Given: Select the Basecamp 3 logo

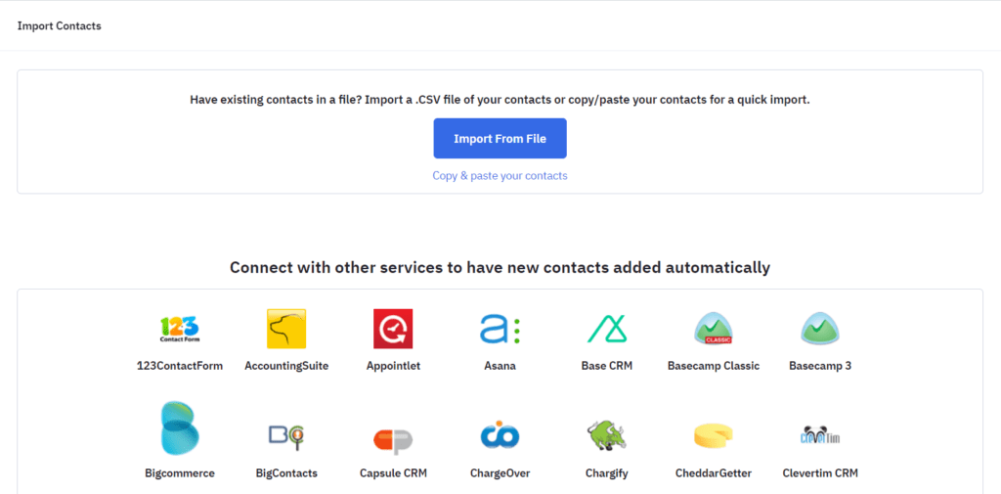Looking at the screenshot, I should [820, 329].
